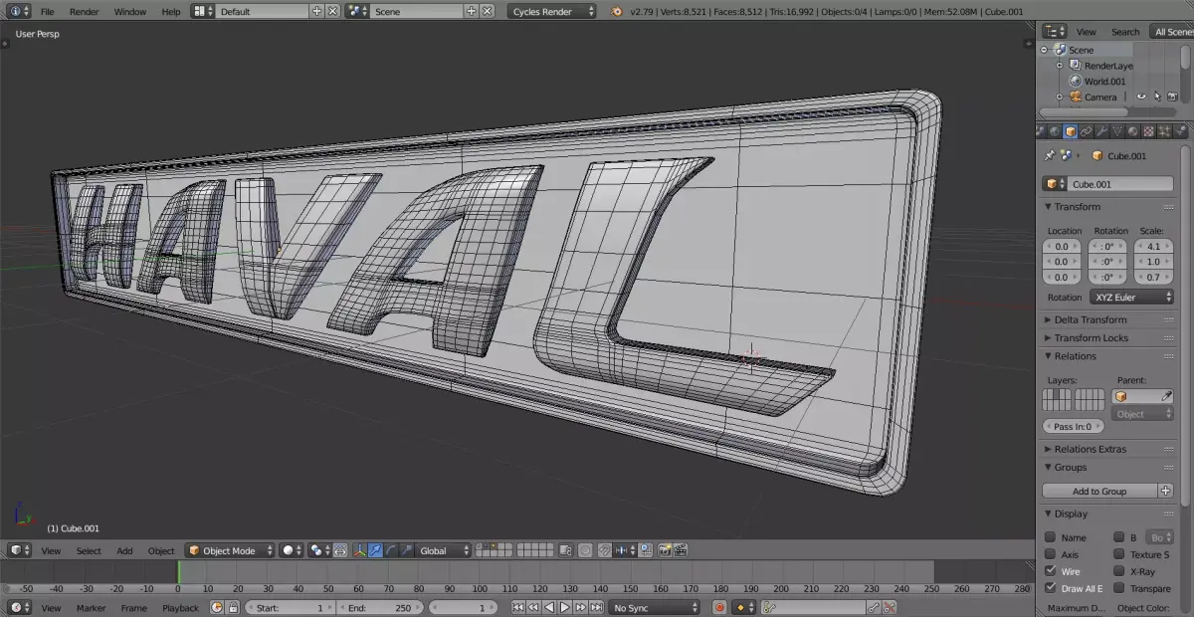Click the Cube.001 object name field
Screen dimensions: 1194x617
pyautogui.click(x=1120, y=184)
